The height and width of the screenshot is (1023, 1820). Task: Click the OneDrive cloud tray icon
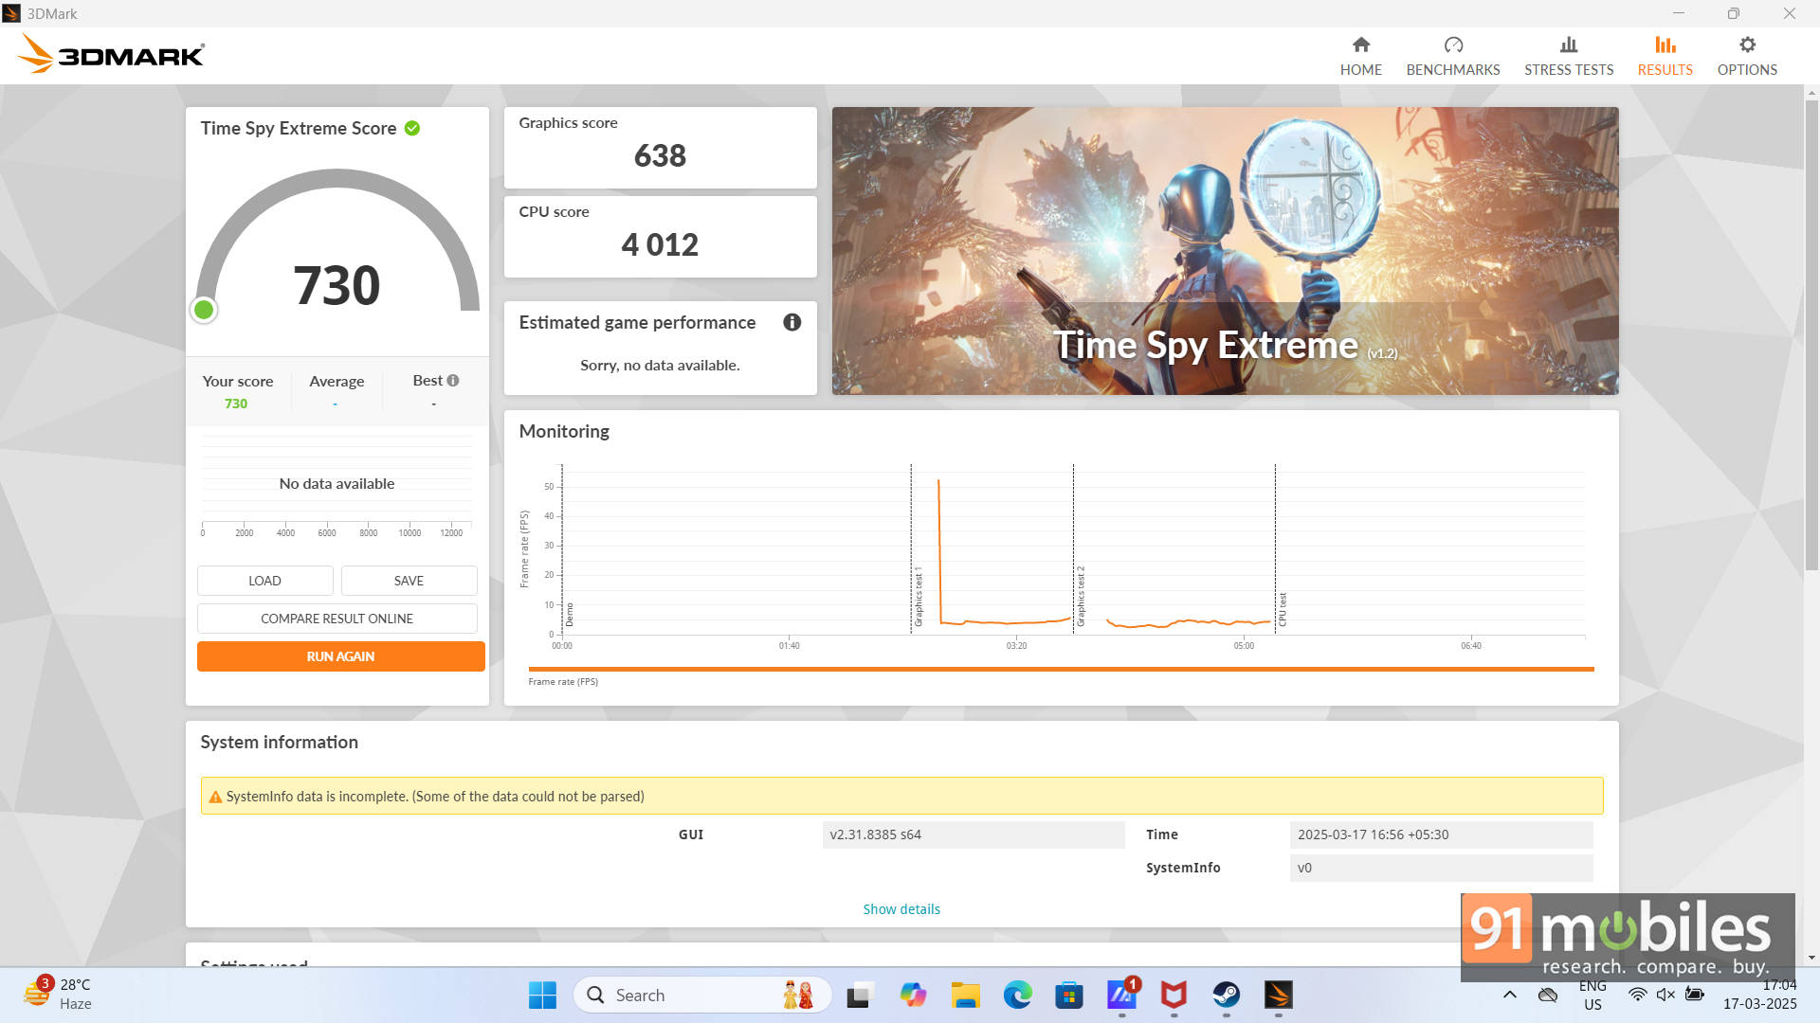click(1547, 995)
